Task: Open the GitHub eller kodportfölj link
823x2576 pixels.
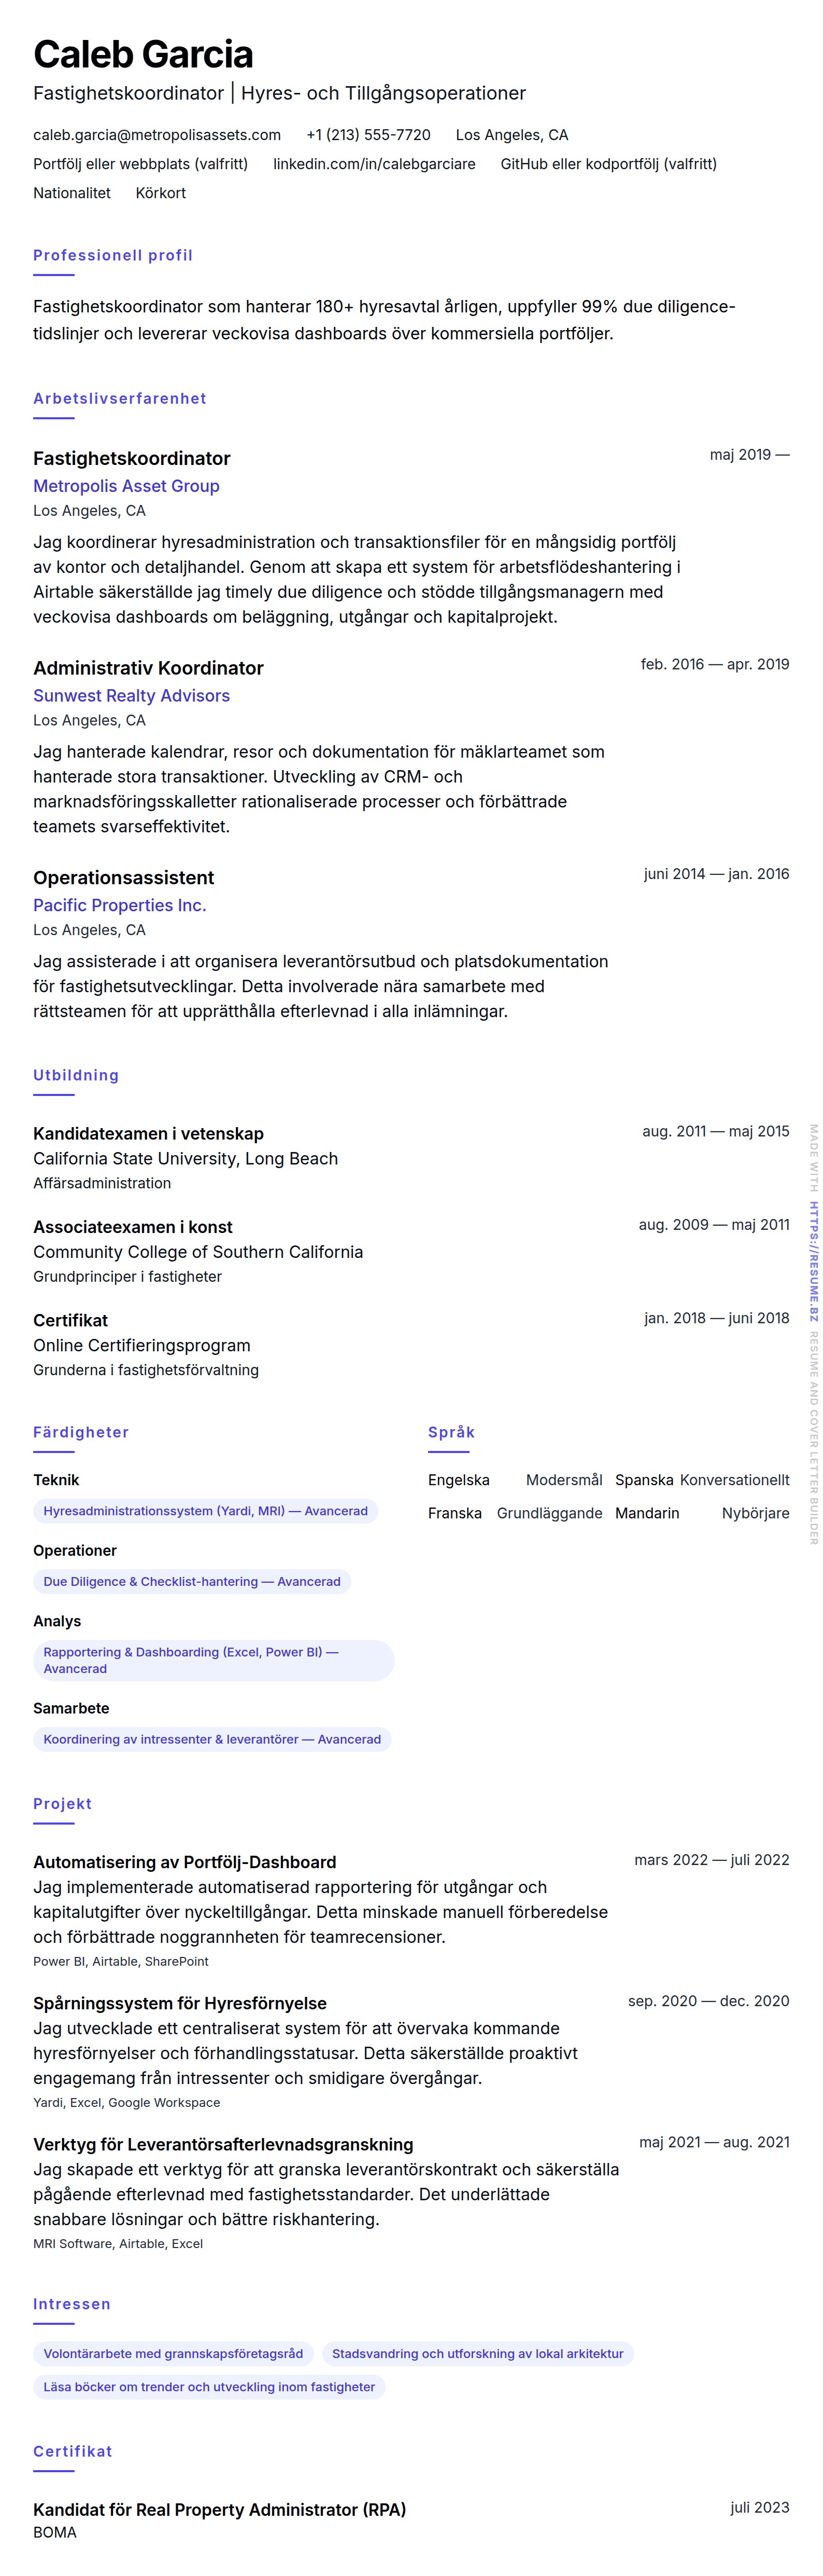Action: [x=607, y=164]
